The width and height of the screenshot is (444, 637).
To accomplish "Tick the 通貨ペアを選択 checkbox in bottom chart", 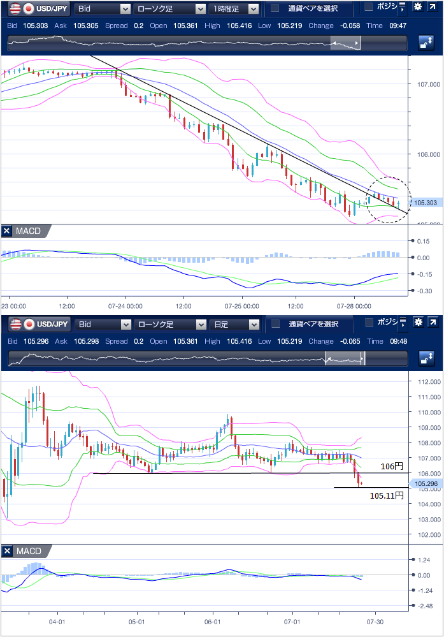I will 275,324.
